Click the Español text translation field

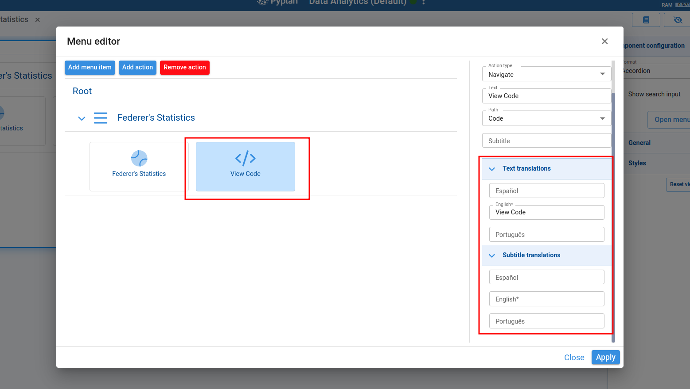(546, 191)
